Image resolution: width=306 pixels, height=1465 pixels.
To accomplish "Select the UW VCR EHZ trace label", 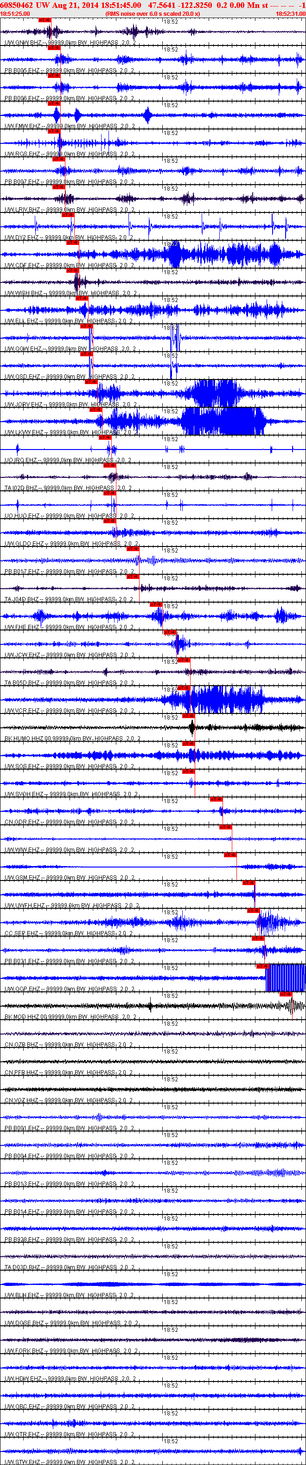I will (x=70, y=712).
